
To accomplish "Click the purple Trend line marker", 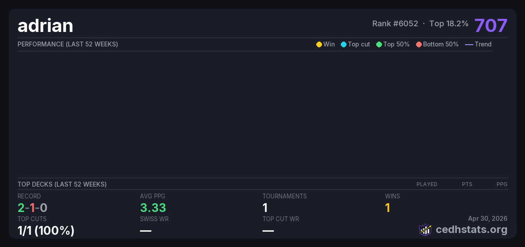I will point(469,44).
